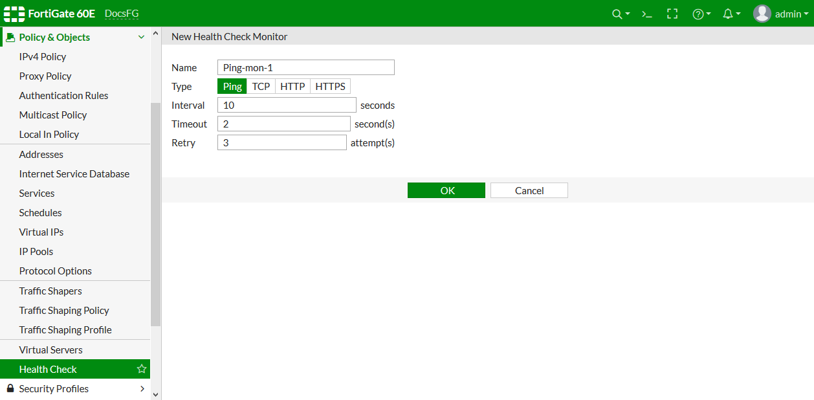Open the search panel
Screen dimensions: 814x400
pos(617,13)
